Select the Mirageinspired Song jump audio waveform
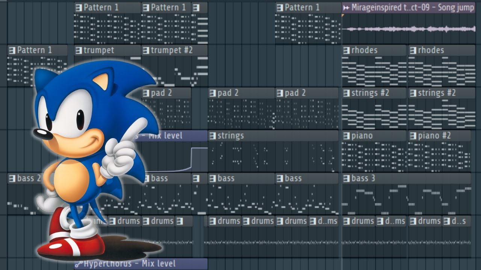The height and width of the screenshot is (270, 481). point(408,29)
